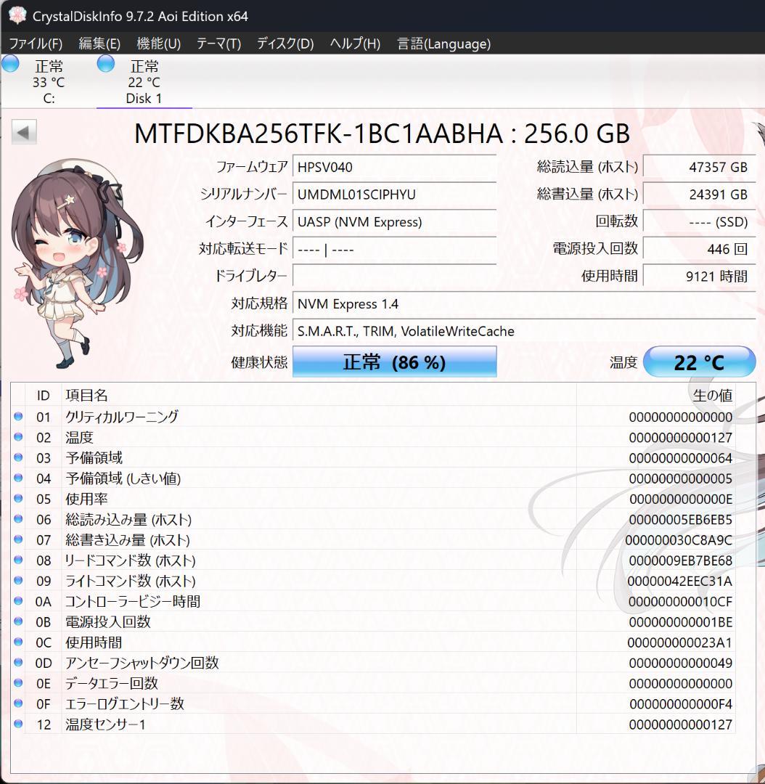Click the CrystalDiskInfo app icon in title bar
The height and width of the screenshot is (784, 765).
pos(17,15)
